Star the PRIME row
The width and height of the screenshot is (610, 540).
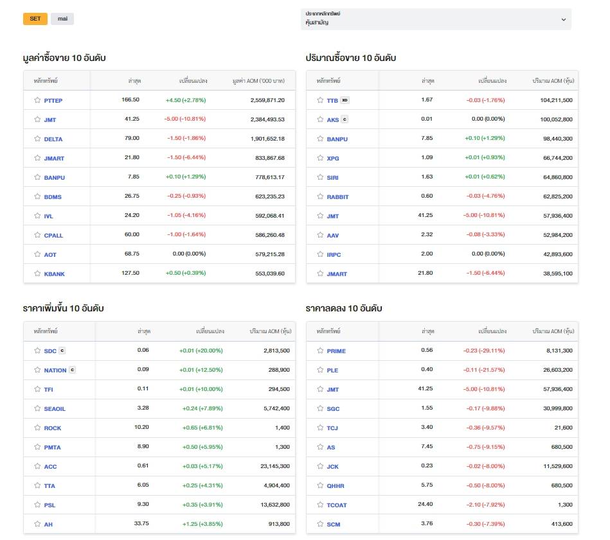320,351
